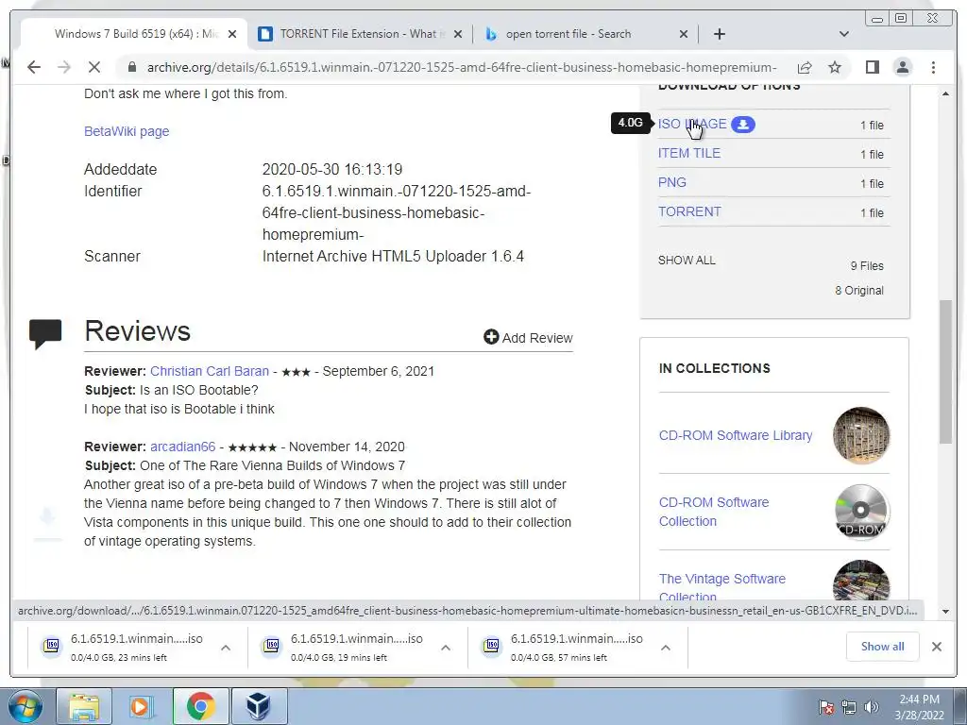Viewport: 967px width, 725px height.
Task: Click page vertical scrollbar thumb
Action: coord(945,371)
